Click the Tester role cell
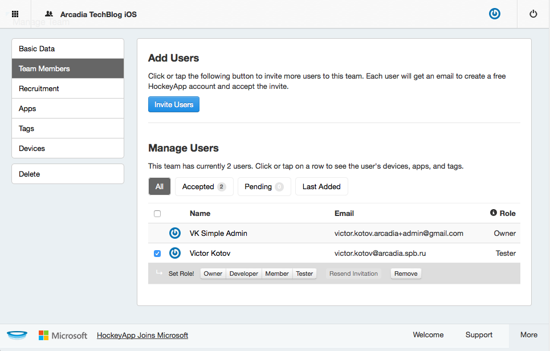 point(506,253)
